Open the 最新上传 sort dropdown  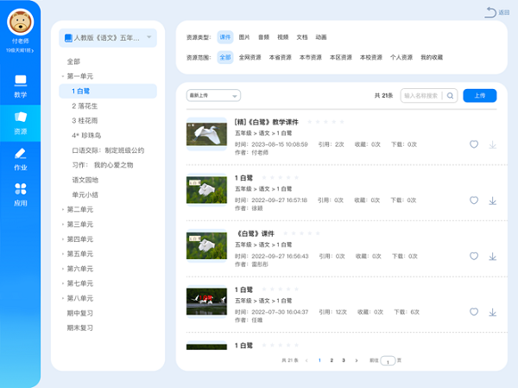[212, 96]
